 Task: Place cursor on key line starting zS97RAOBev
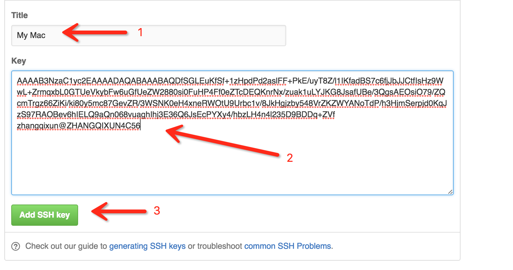(x=176, y=115)
